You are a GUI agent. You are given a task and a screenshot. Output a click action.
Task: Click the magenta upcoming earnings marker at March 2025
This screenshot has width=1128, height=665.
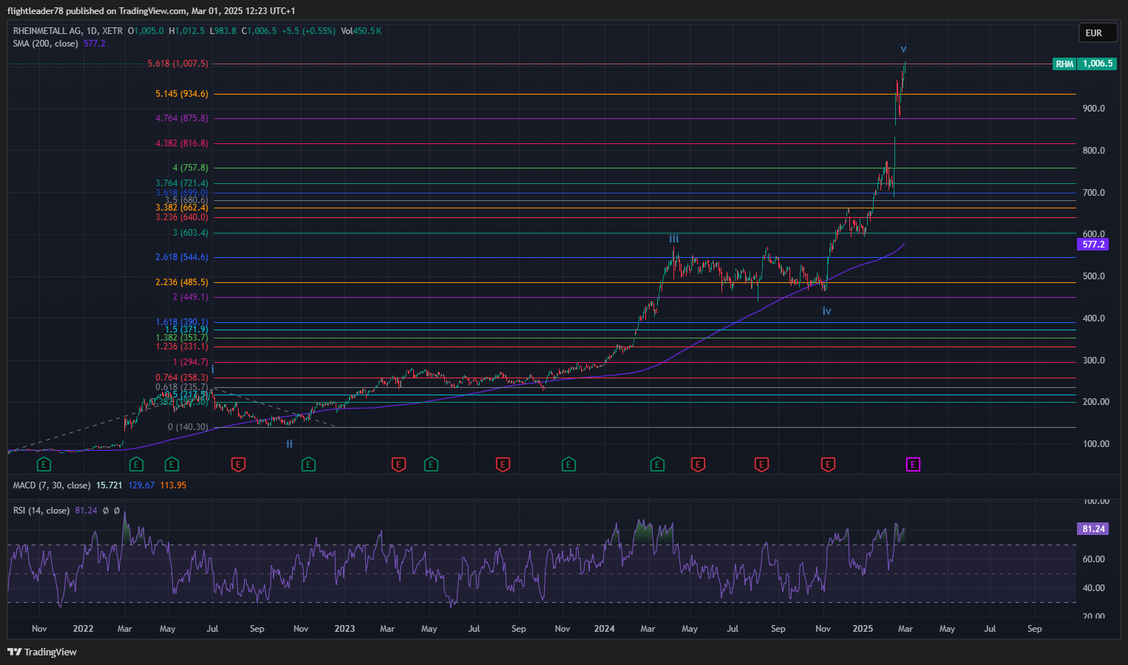tap(914, 465)
